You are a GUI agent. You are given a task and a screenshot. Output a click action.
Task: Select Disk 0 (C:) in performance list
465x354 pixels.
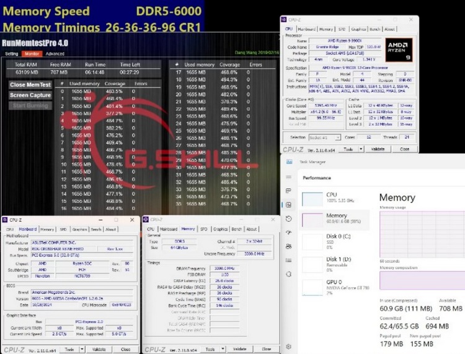click(312, 242)
